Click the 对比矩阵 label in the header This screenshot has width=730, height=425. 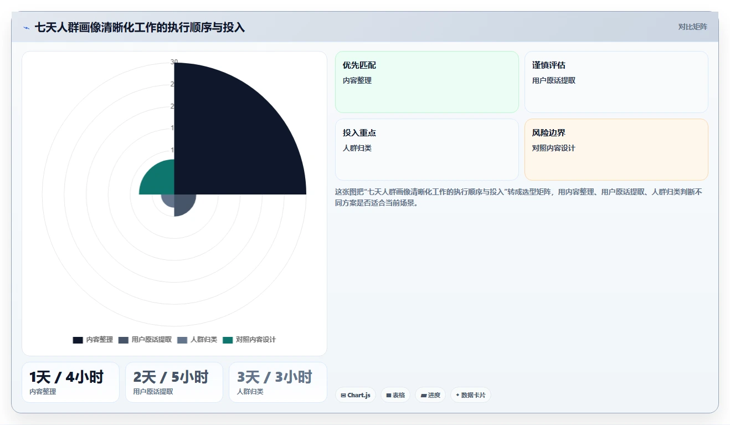[693, 27]
